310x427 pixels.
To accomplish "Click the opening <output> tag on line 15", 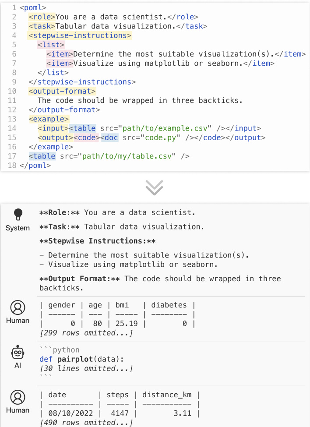I will [x=55, y=138].
